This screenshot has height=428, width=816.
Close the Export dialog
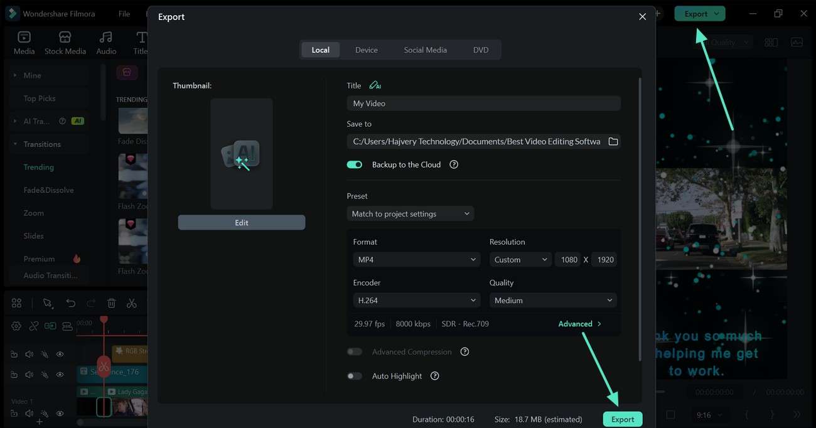[x=642, y=17]
